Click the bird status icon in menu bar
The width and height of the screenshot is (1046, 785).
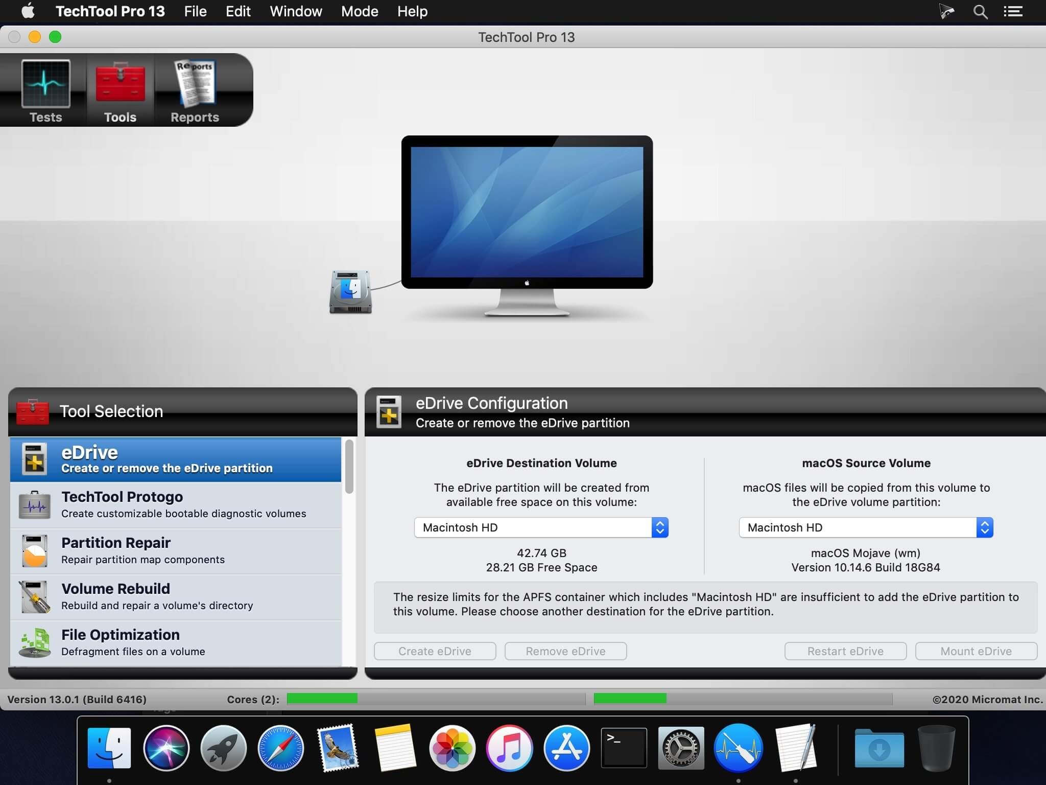[946, 12]
